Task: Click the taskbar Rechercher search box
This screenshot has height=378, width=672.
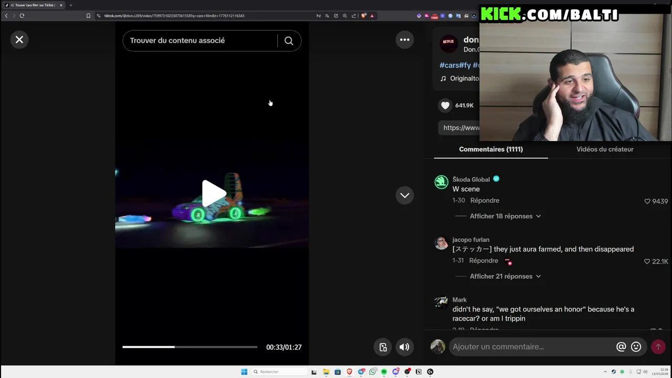Action: [279, 372]
